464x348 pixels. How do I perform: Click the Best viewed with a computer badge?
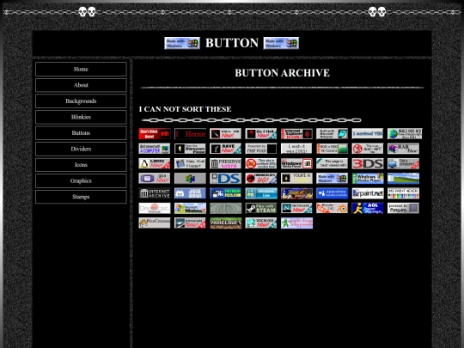pos(155,149)
